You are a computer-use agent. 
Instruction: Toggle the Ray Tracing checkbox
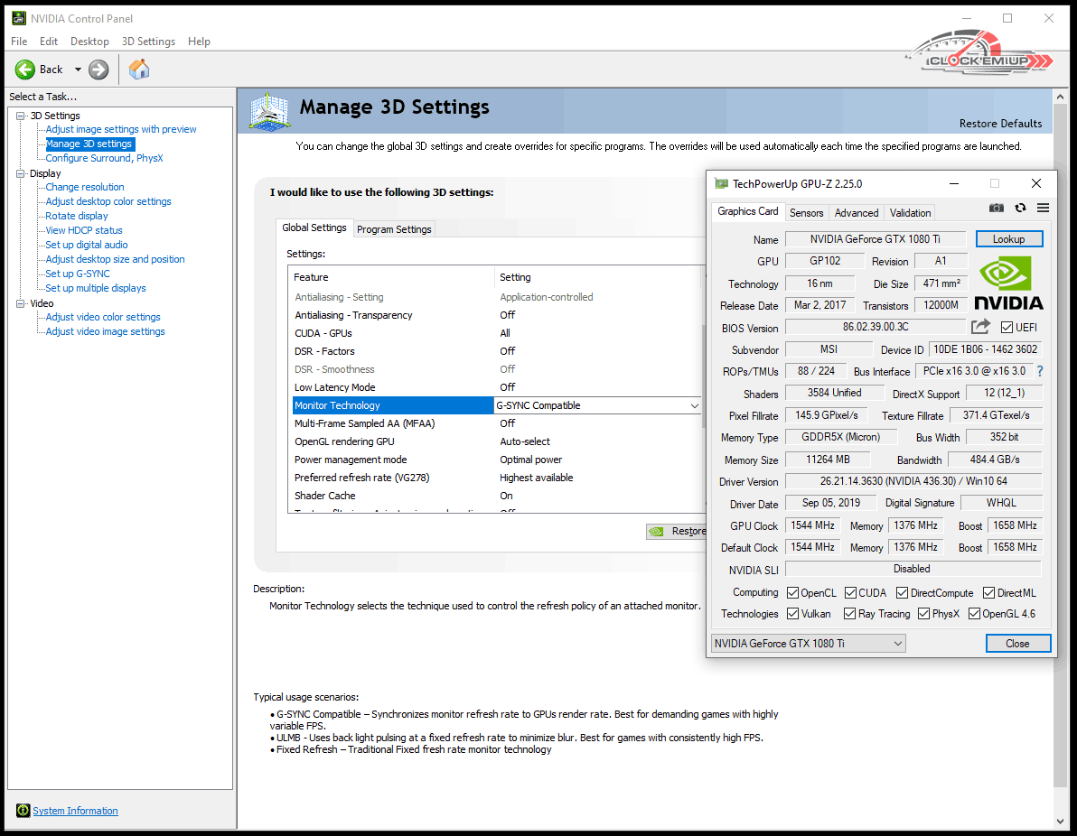coord(849,614)
